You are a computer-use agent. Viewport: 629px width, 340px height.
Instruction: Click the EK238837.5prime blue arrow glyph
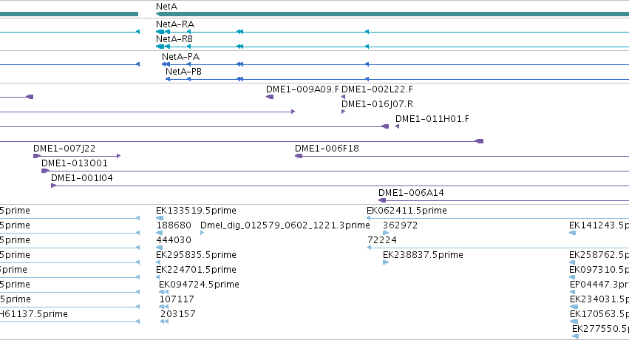[x=386, y=262]
